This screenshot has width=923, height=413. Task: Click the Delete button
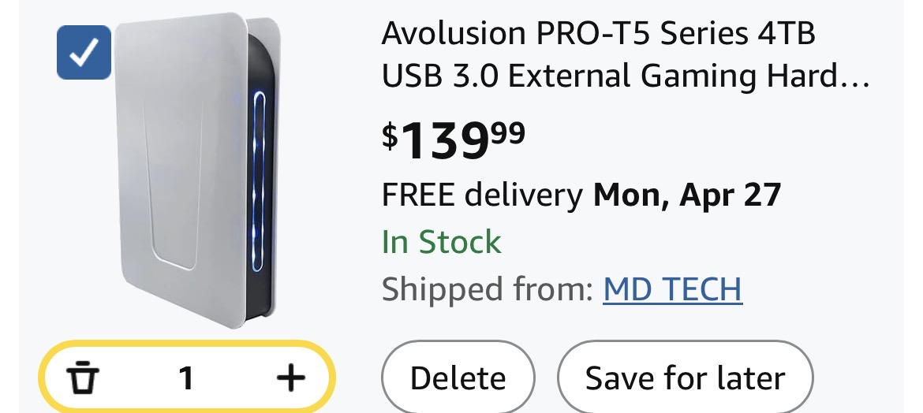(458, 379)
